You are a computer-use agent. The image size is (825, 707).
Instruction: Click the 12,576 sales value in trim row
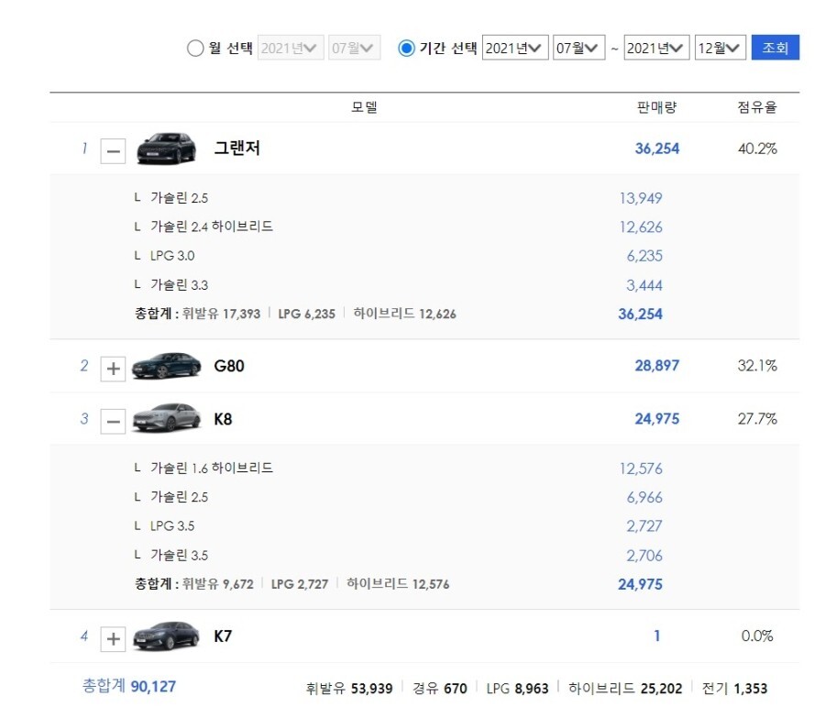click(641, 469)
